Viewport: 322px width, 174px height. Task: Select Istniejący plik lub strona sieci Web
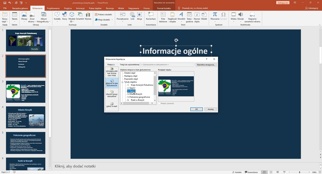tap(112, 72)
